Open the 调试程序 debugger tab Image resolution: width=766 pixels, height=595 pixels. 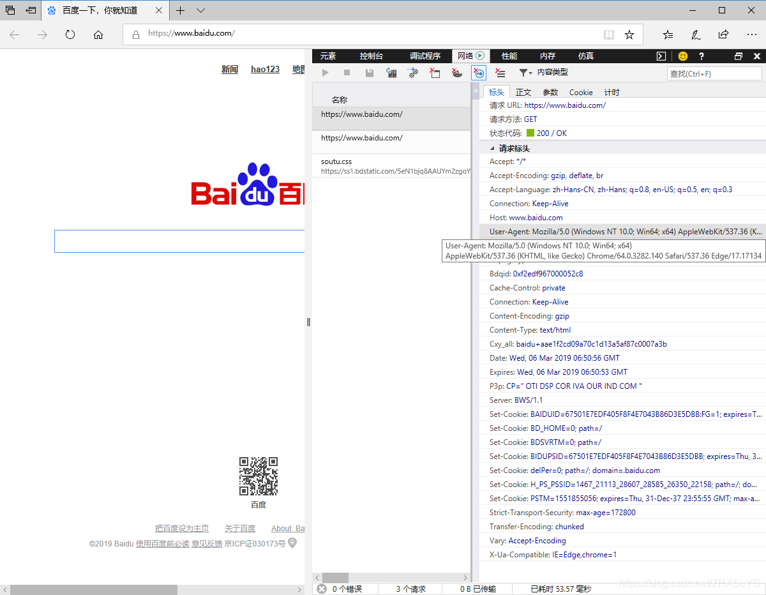tap(425, 56)
